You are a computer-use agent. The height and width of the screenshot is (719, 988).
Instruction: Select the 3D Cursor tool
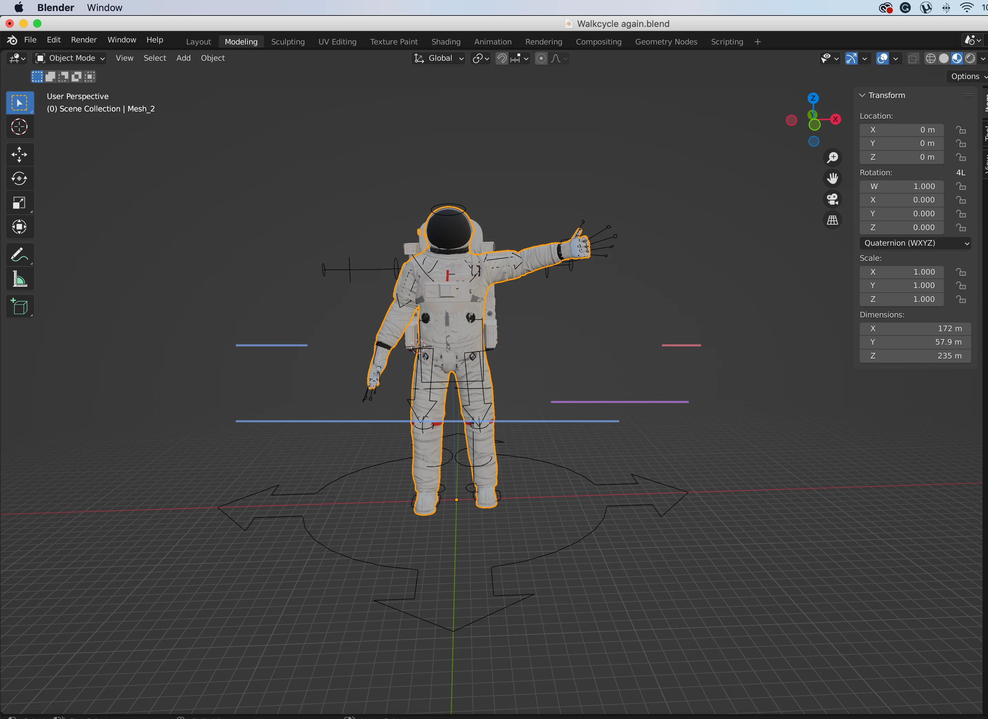19,127
